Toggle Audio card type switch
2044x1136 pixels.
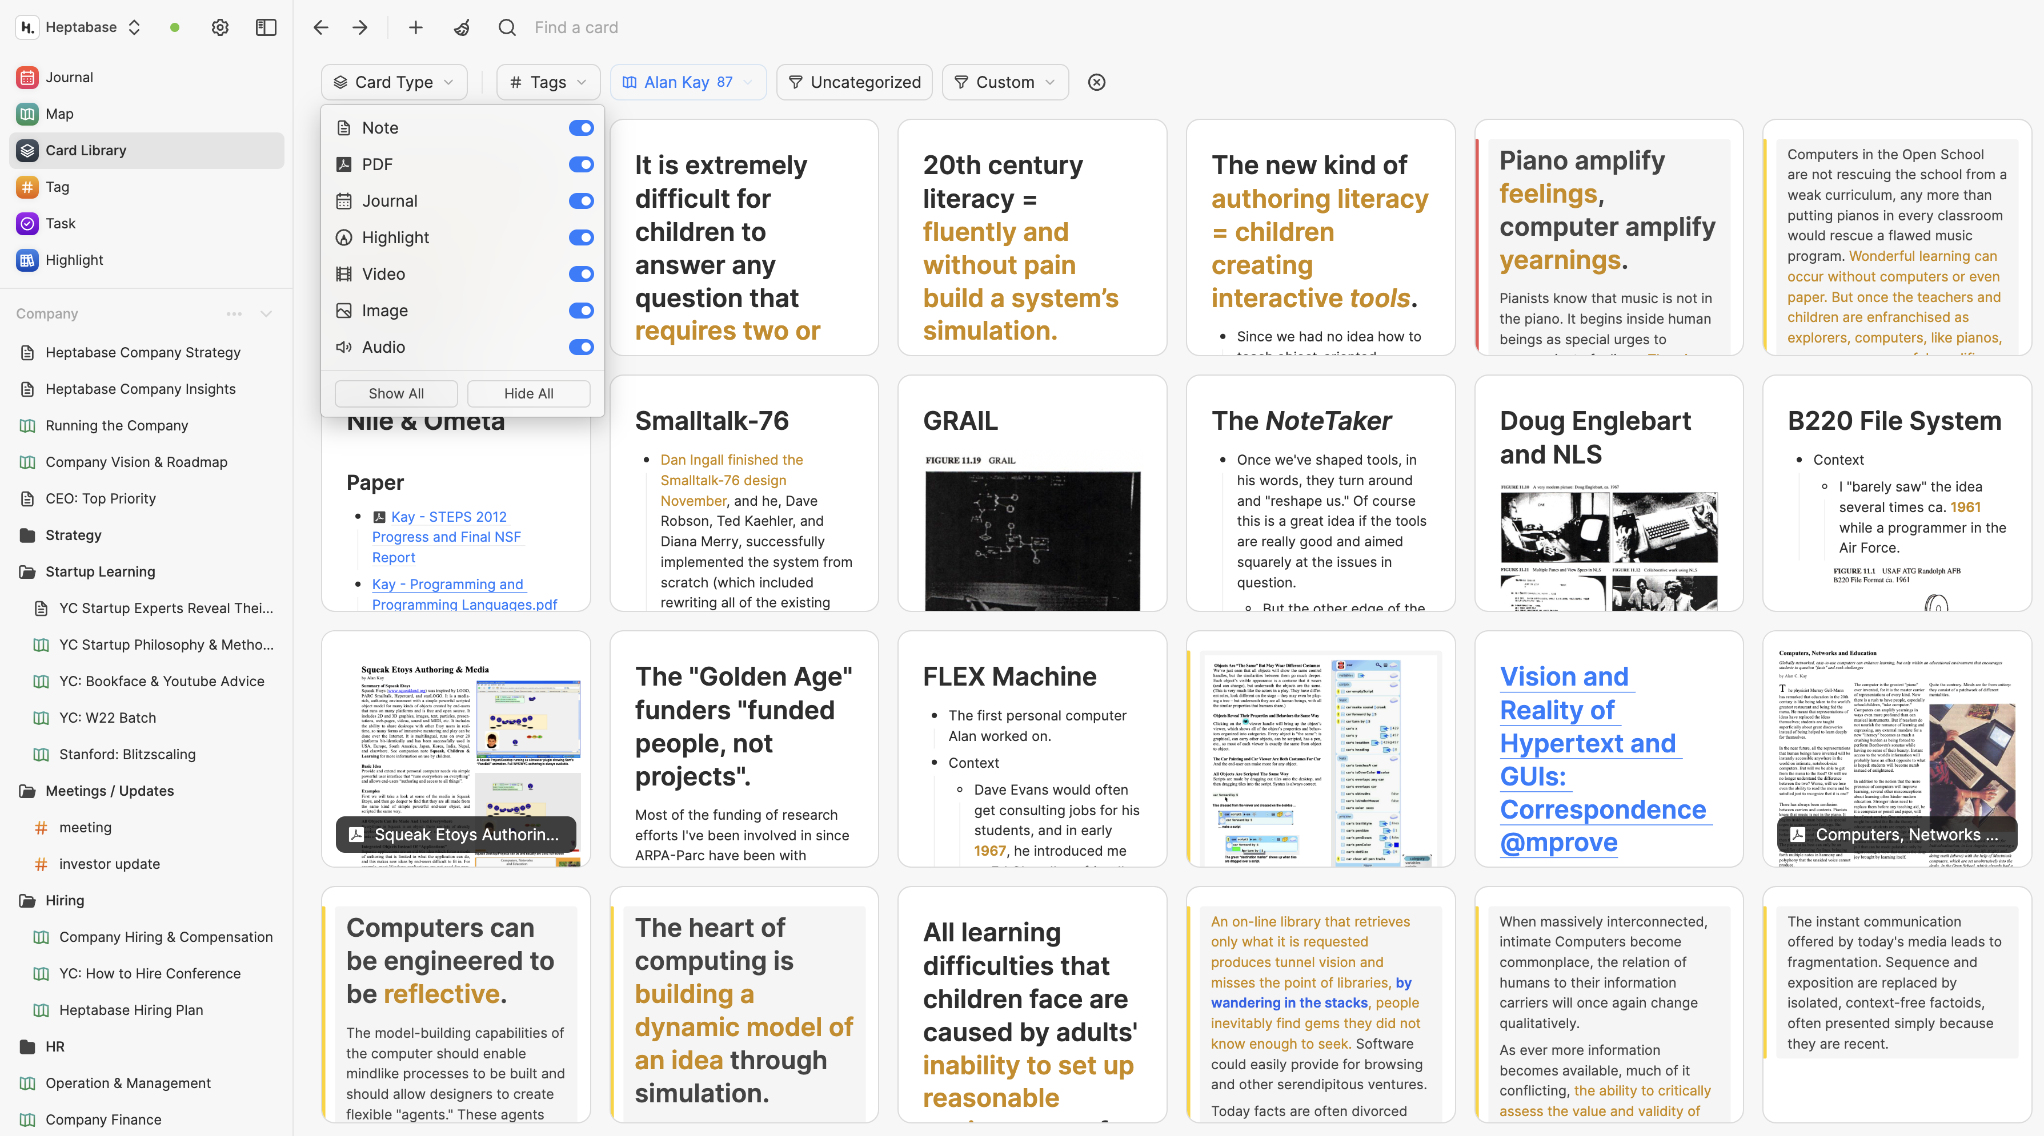[x=581, y=347]
